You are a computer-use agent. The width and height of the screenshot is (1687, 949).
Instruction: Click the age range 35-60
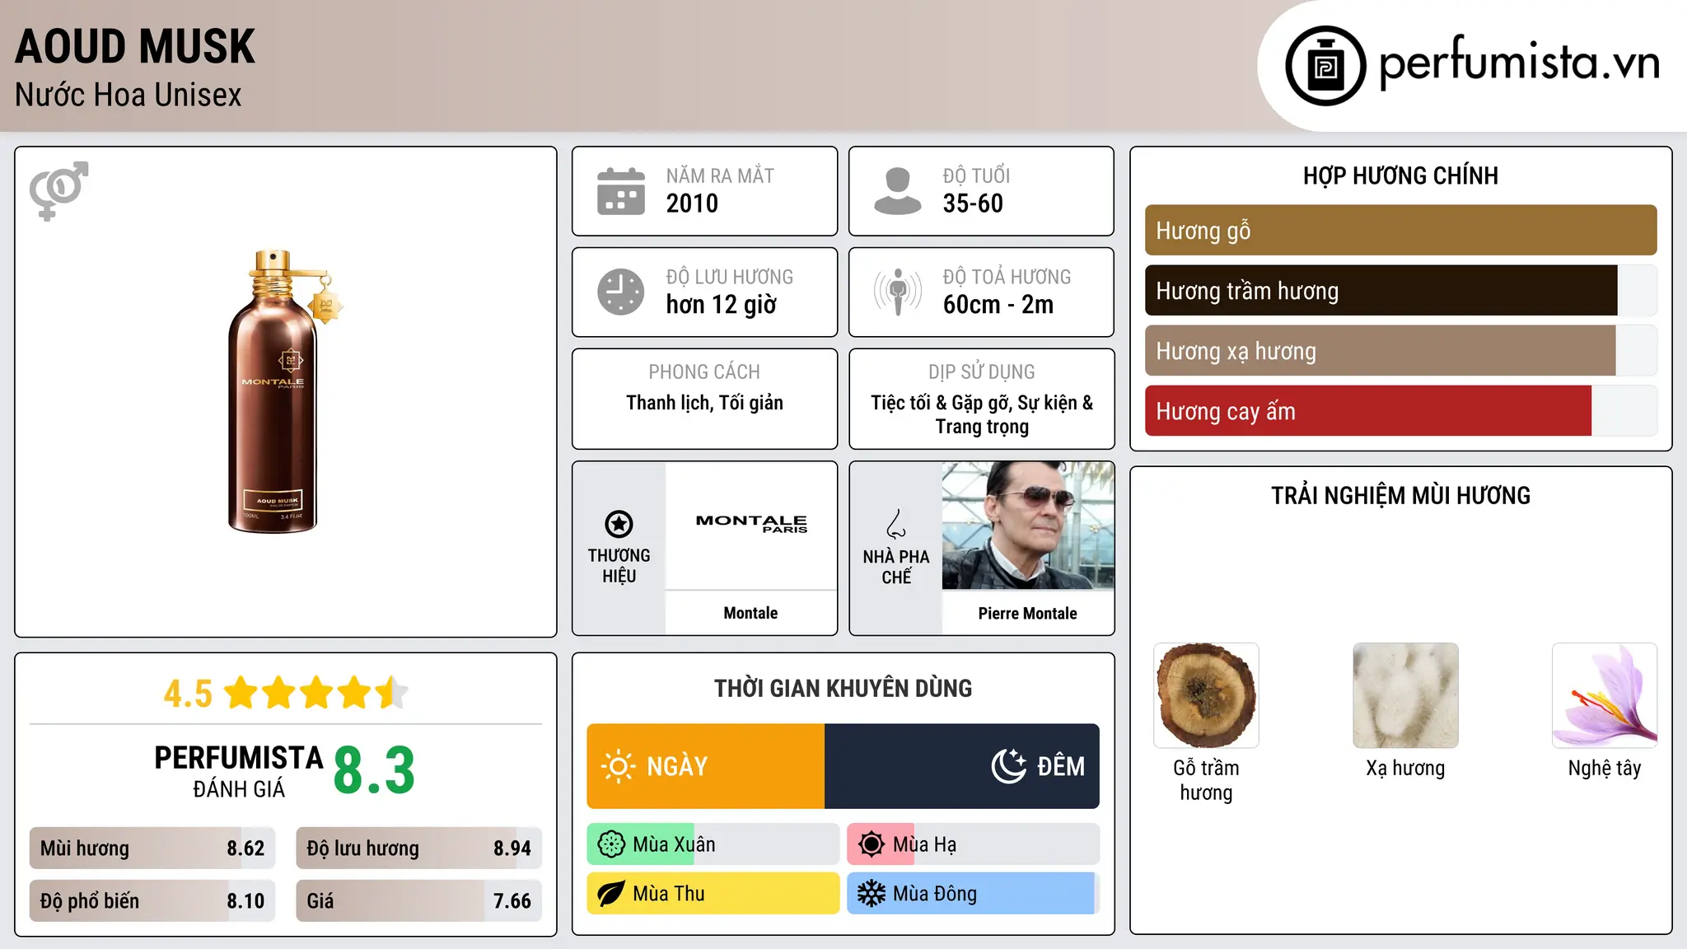tap(973, 203)
